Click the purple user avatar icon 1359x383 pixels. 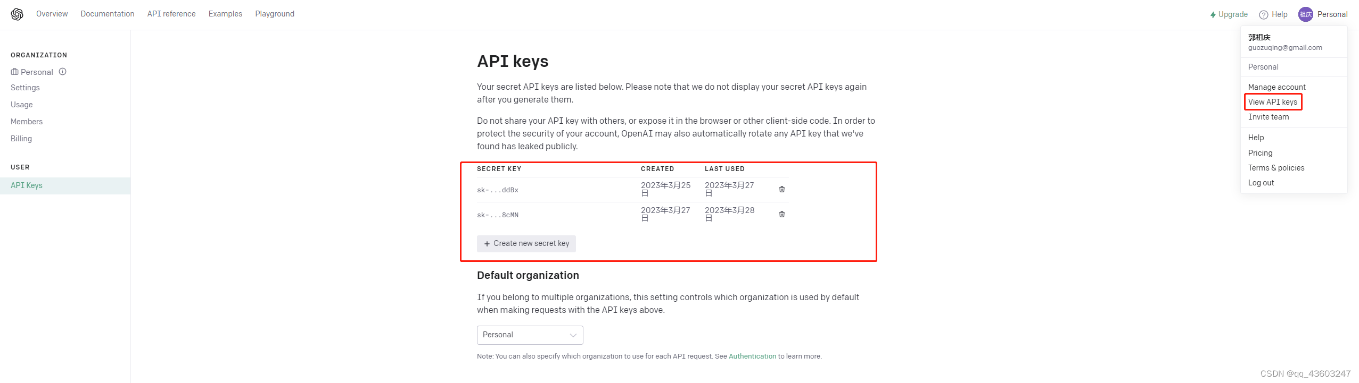click(x=1305, y=14)
